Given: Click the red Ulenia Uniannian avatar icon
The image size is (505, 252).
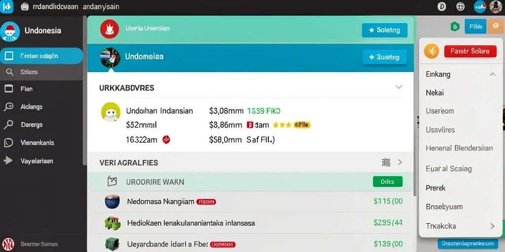Looking at the screenshot, I should pos(109,29).
